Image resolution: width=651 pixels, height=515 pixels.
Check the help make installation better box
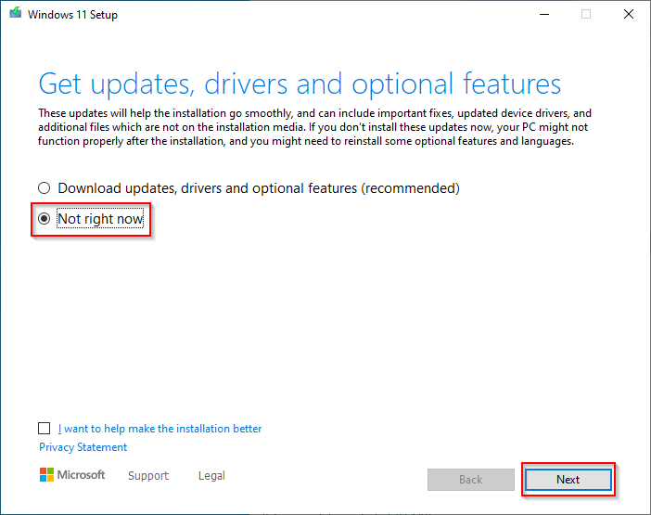[44, 428]
